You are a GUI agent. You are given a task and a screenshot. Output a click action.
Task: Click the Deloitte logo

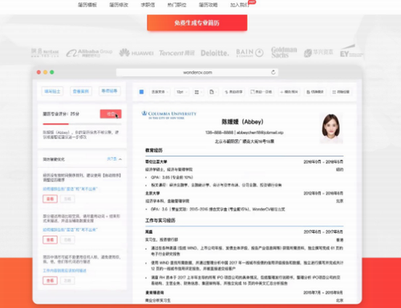point(215,53)
